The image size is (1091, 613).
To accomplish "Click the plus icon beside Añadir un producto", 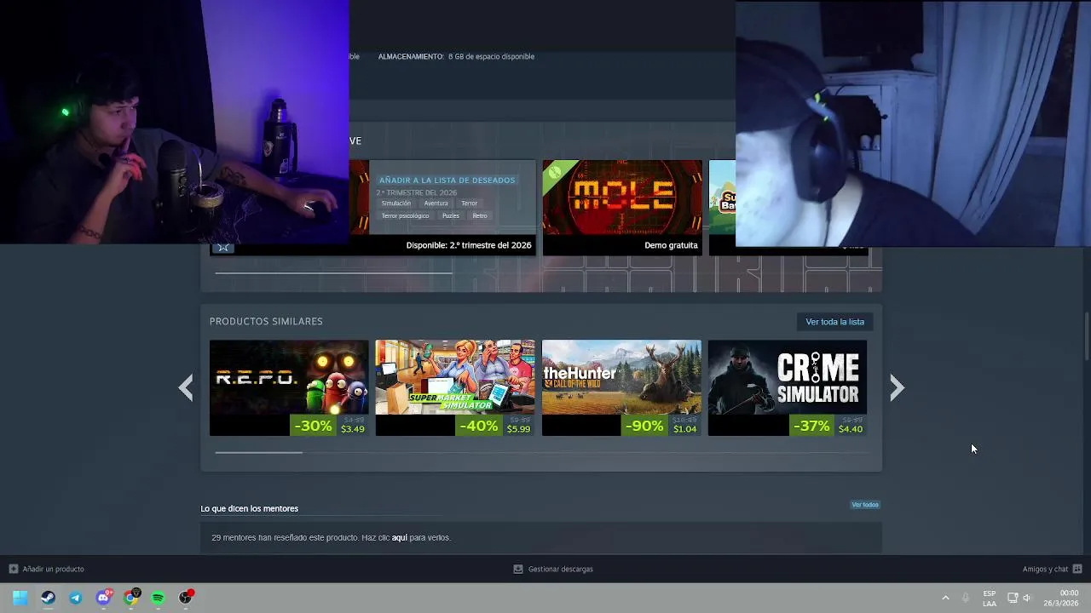I will tap(14, 569).
